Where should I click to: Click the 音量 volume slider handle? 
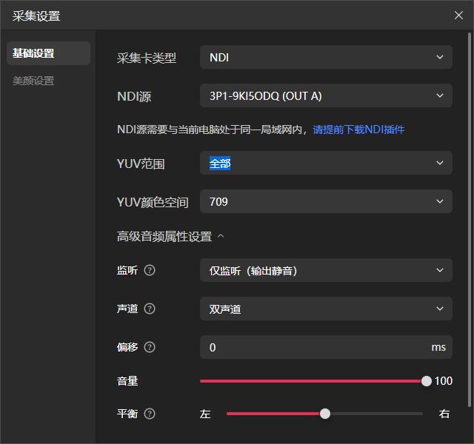[427, 381]
